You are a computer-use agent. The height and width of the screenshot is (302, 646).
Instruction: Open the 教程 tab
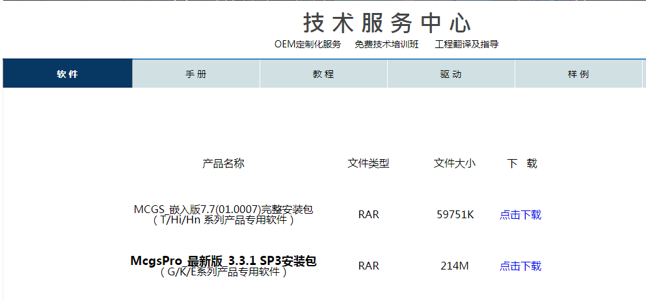pos(323,74)
